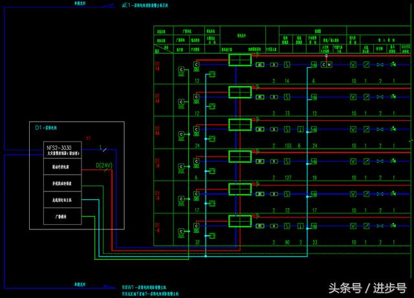The image size is (414, 298).
Task: Select the hydrant button symbol above count 23
Action: 314,226
